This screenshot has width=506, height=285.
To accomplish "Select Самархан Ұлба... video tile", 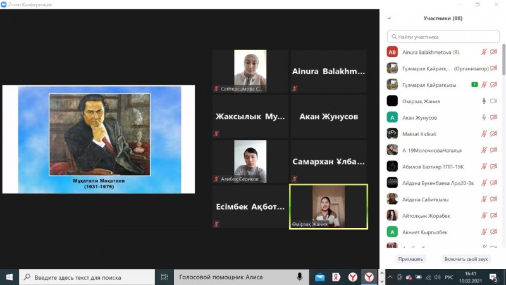I will click(328, 161).
